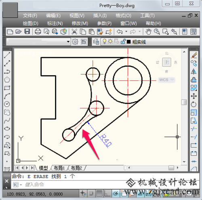The width and height of the screenshot is (202, 200).
Task: Select the Array tool
Action: [194, 88]
